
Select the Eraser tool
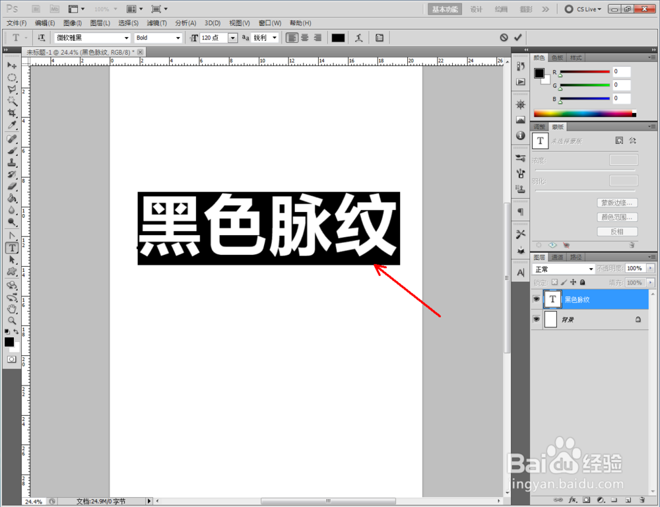(x=12, y=186)
